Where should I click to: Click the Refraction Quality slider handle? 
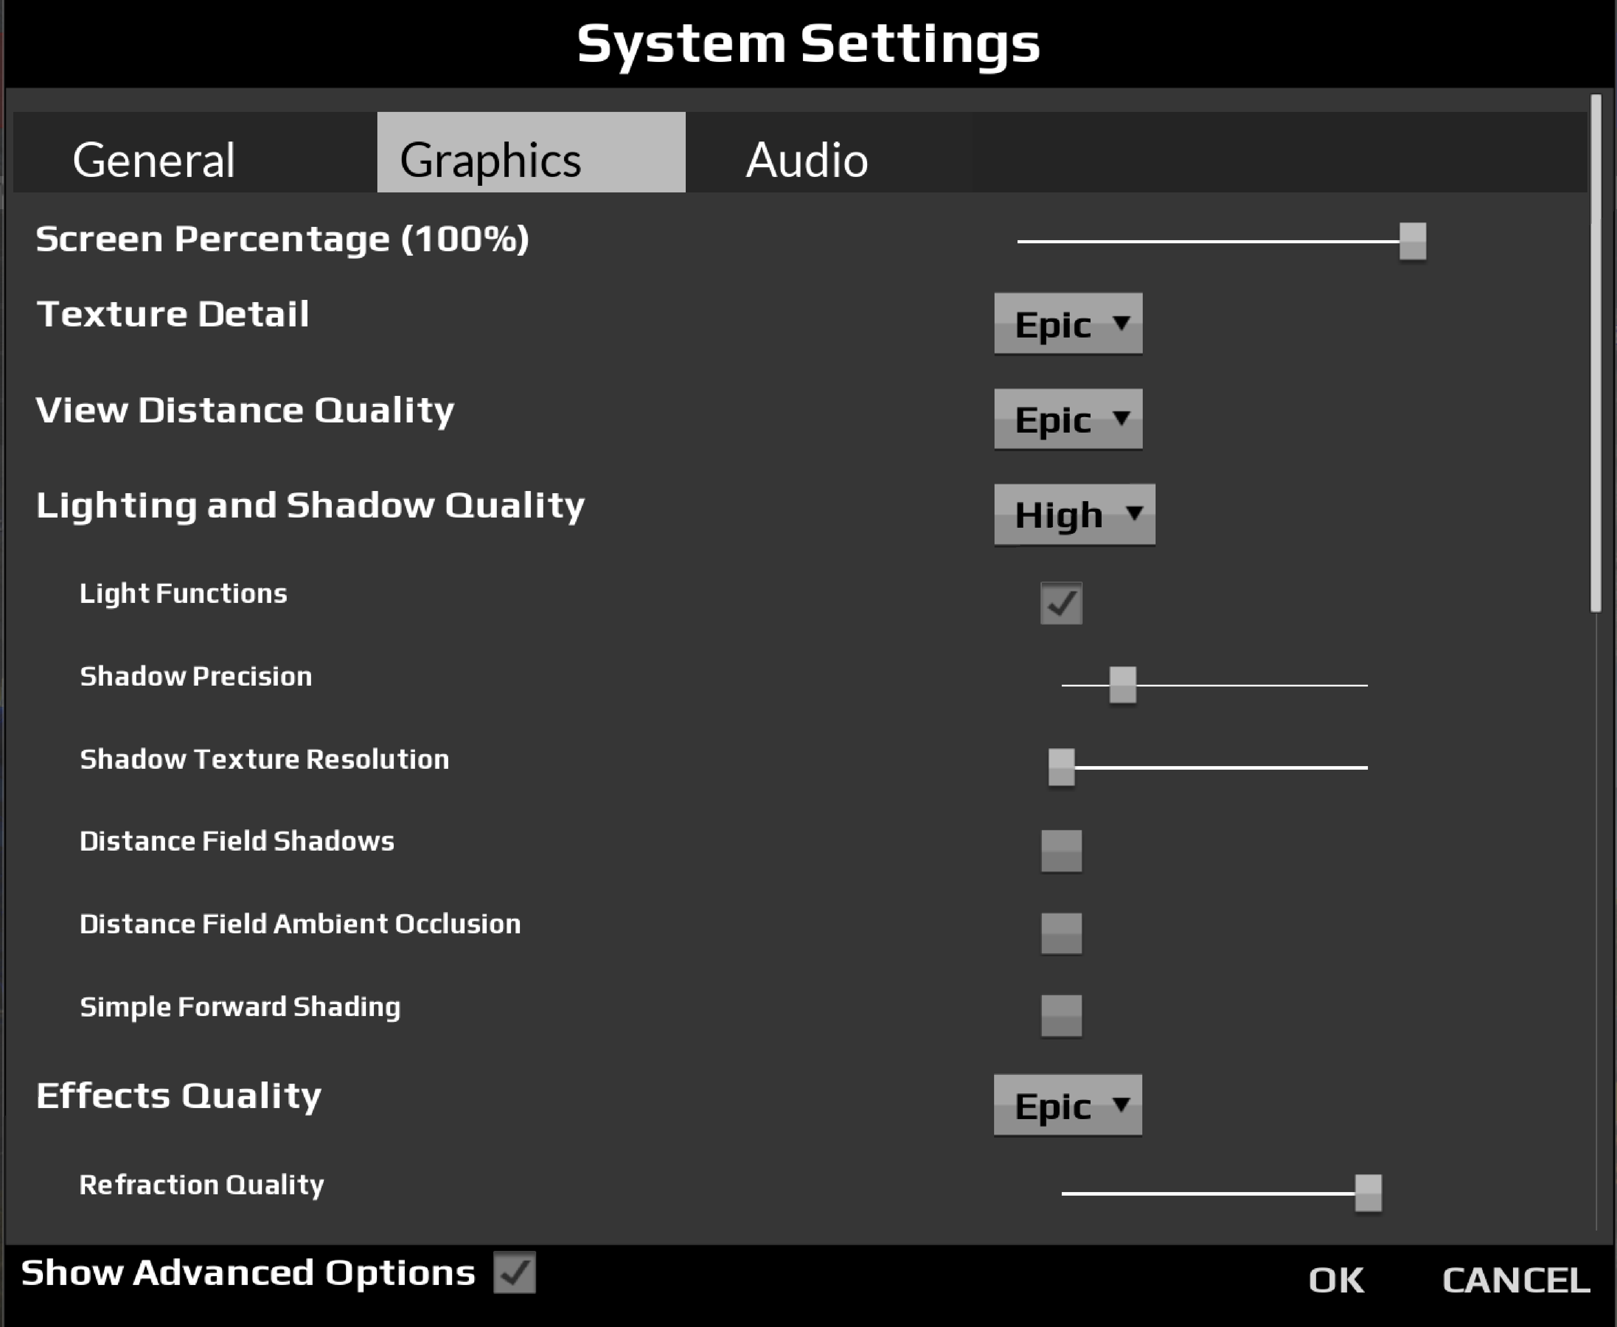pyautogui.click(x=1368, y=1193)
